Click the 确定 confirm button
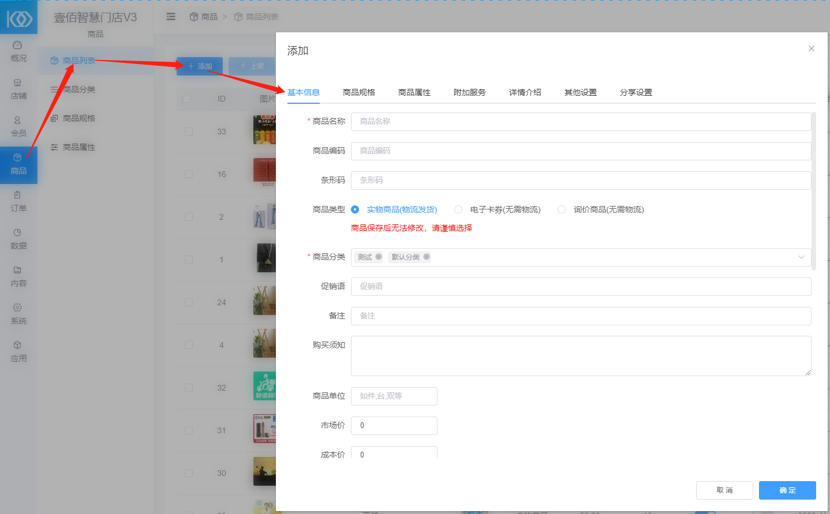The image size is (830, 514). [x=787, y=490]
